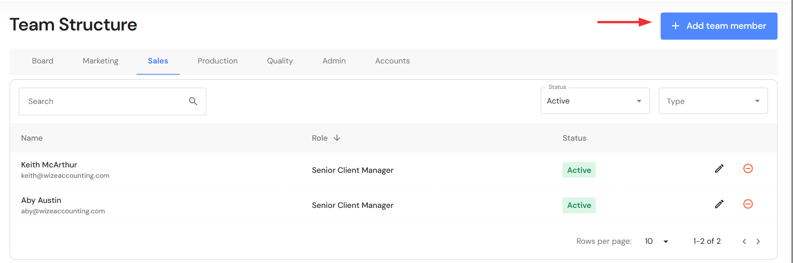Click the Name column header

pos(32,138)
